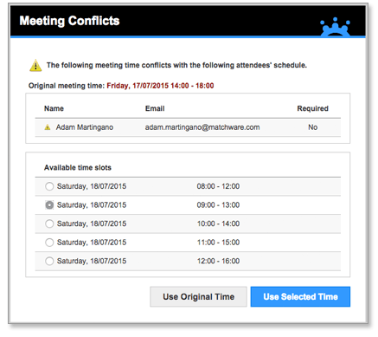This screenshot has height=337, width=378.
Task: Click the Available time slots heading
Action: (x=78, y=168)
